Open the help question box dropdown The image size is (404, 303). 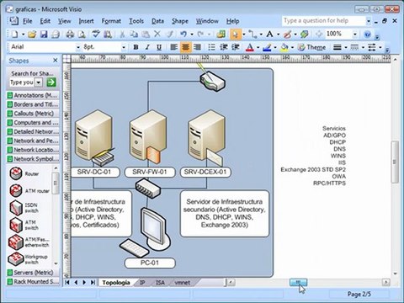click(x=369, y=21)
